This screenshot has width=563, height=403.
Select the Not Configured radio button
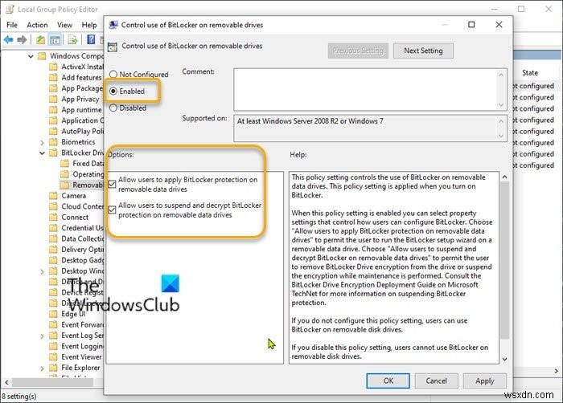pos(113,74)
